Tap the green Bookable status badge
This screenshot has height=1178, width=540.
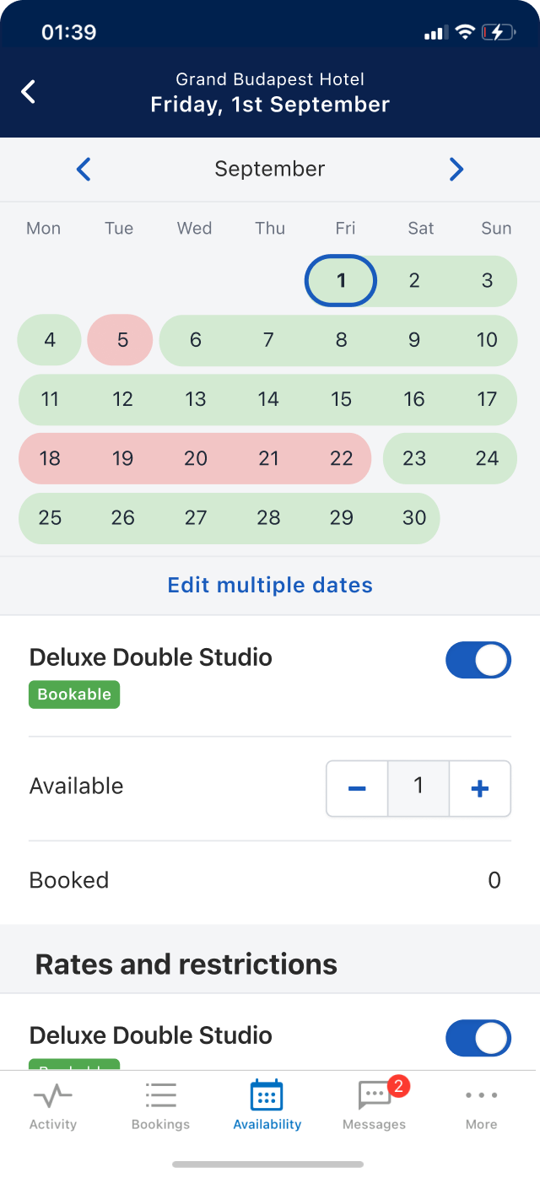[x=74, y=694]
